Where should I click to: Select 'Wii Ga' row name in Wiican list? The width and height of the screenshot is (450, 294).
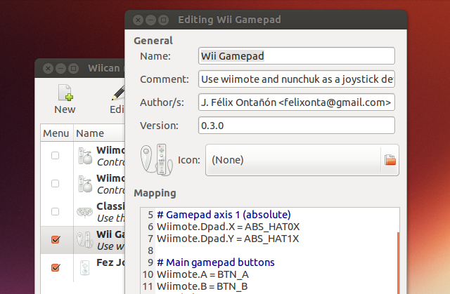(x=110, y=234)
